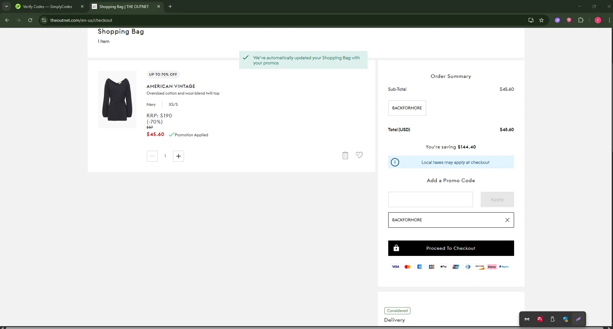Click the red shield extension icon
The height and width of the screenshot is (329, 613).
tap(569, 20)
